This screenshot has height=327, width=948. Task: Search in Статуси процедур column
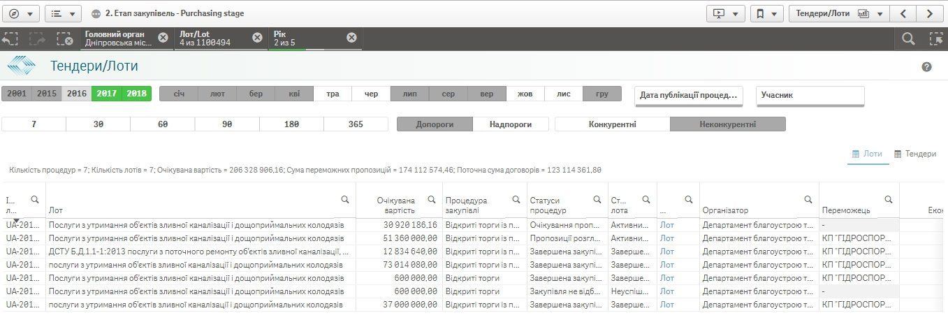(598, 200)
